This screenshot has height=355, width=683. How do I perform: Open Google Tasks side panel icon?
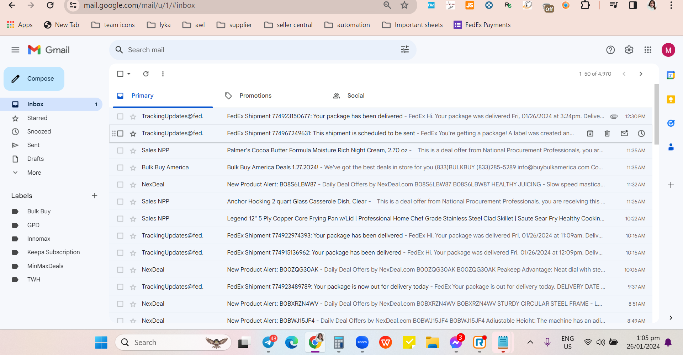click(x=671, y=123)
